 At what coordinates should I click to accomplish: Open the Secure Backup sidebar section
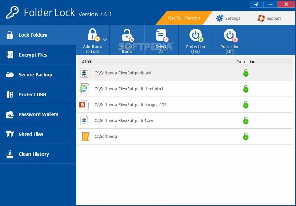pyautogui.click(x=38, y=75)
